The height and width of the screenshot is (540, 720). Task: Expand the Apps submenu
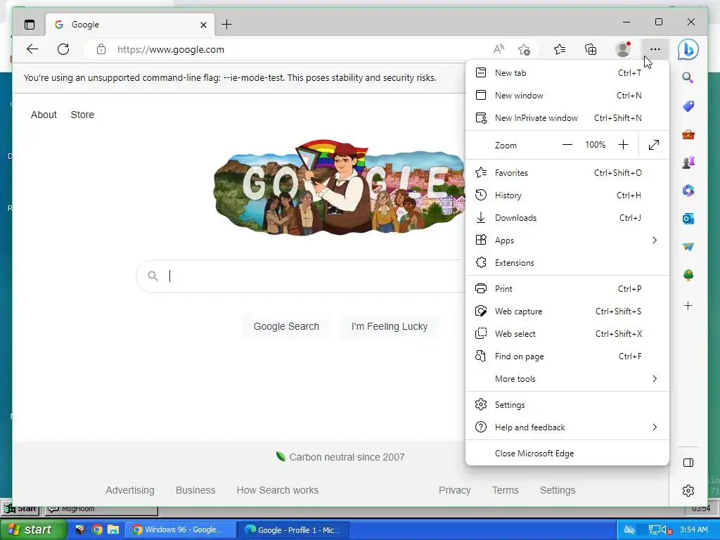[567, 240]
